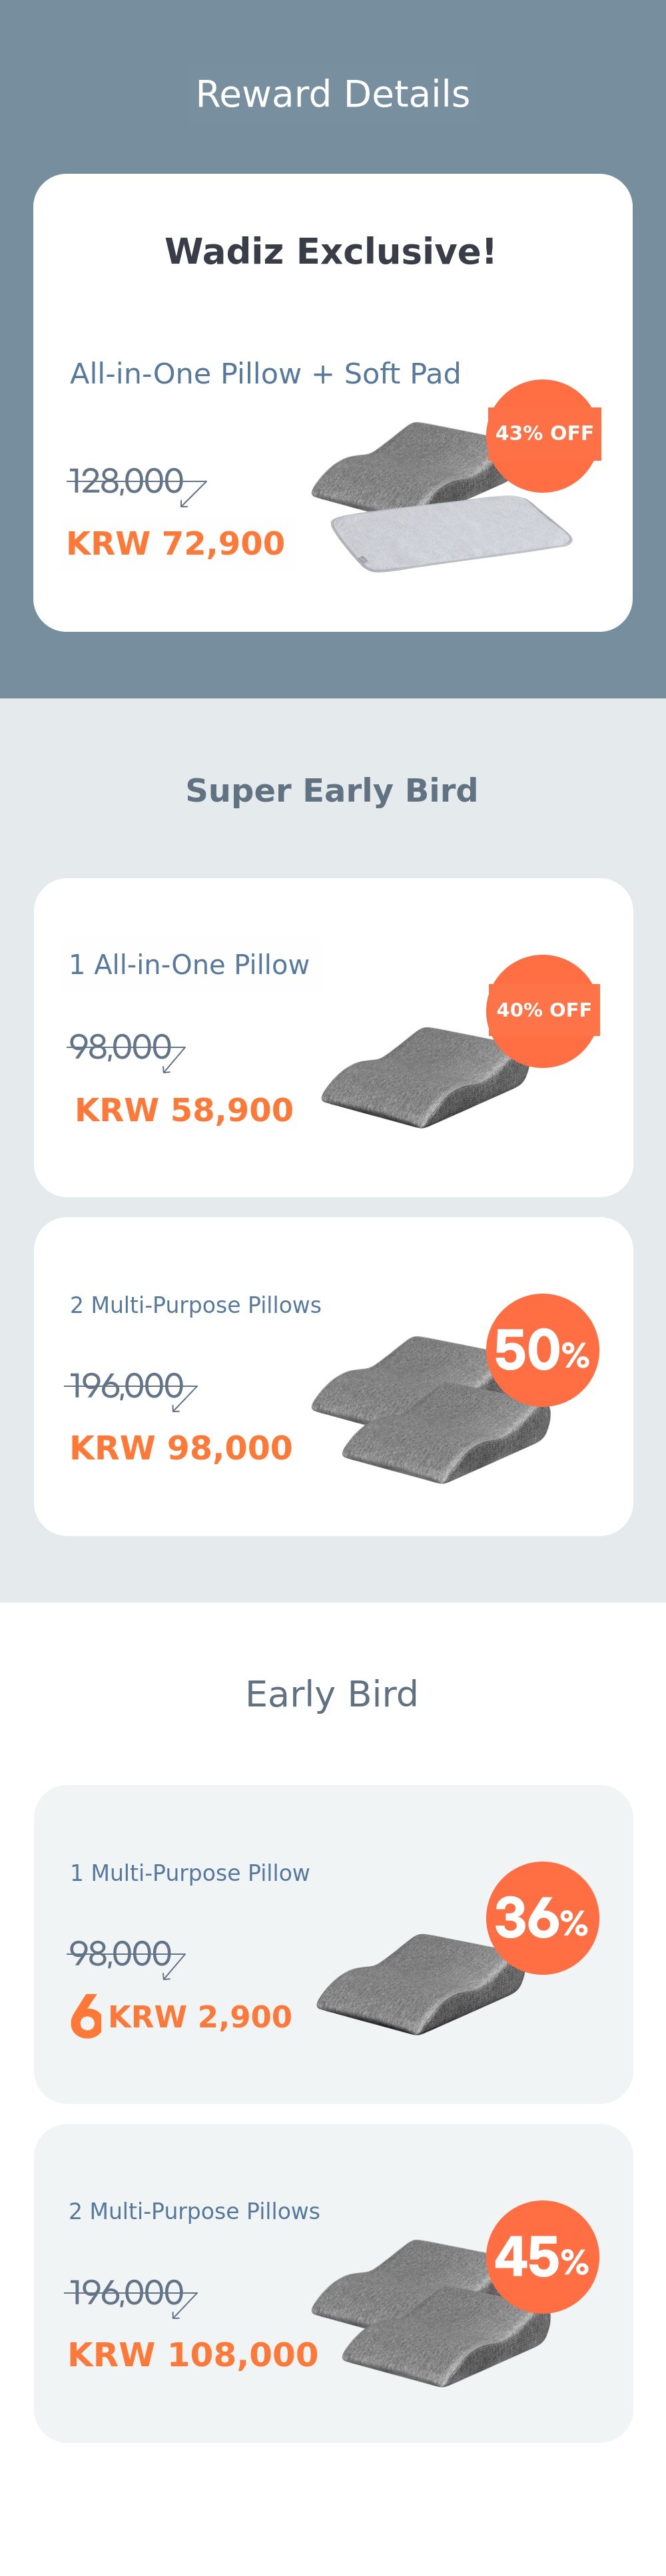Viewport: 666px width, 2576px height.
Task: Click the 43% OFF discount badge
Action: (x=543, y=435)
